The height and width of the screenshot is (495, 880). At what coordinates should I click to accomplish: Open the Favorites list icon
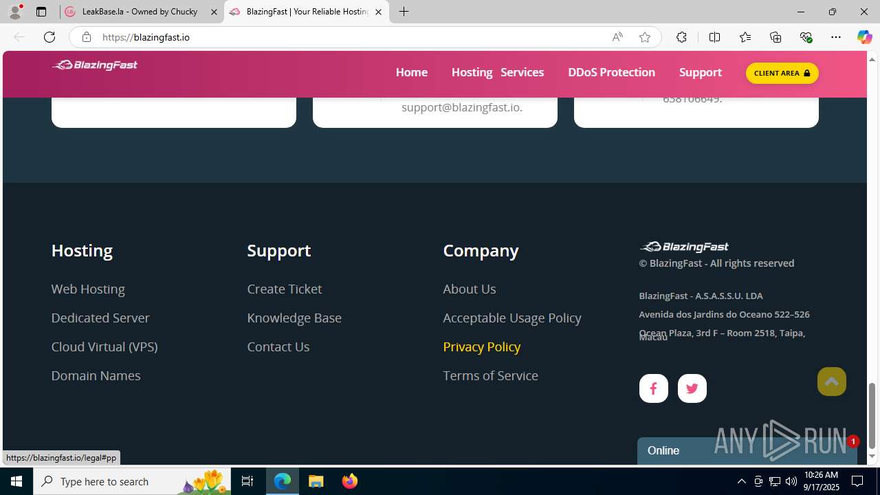pyautogui.click(x=745, y=37)
